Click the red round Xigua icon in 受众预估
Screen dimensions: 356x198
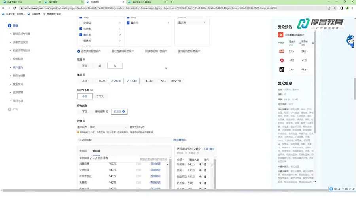[282, 60]
